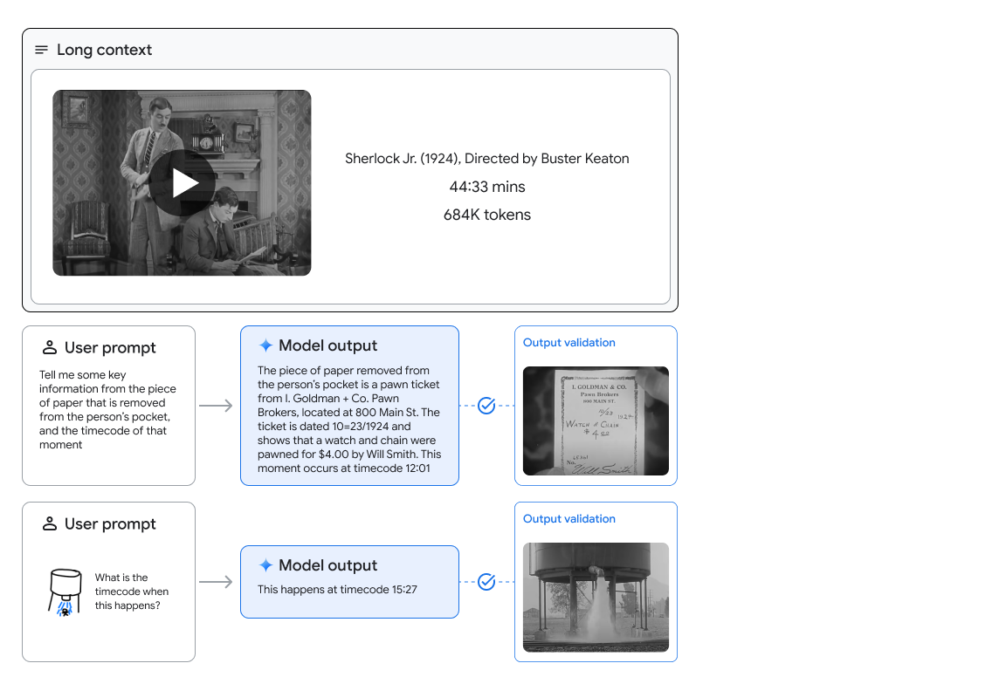Click the hamburger menu icon beside Long context
Screen dimensions: 1006x677
tap(41, 50)
